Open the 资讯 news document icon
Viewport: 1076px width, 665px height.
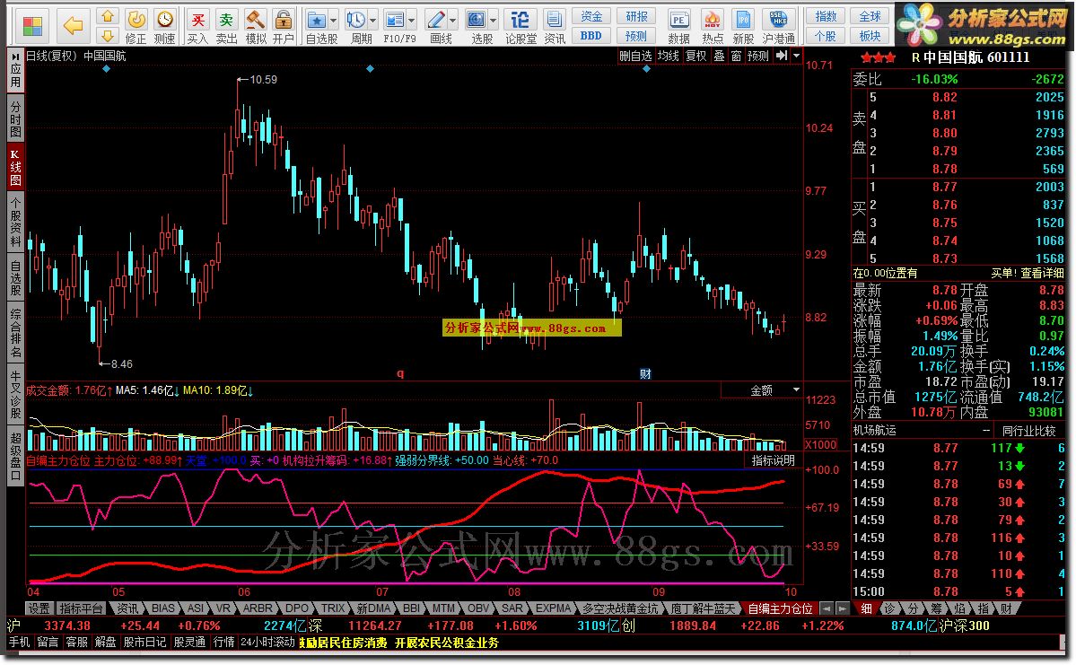coord(555,26)
